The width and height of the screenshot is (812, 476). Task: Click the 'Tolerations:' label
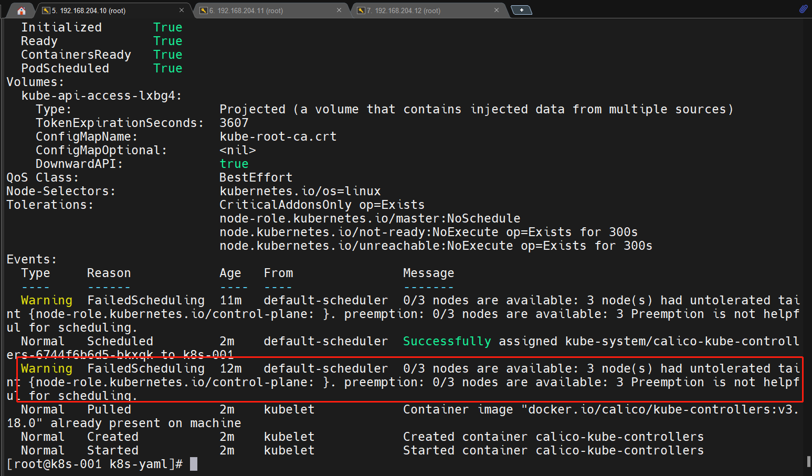[x=50, y=205]
